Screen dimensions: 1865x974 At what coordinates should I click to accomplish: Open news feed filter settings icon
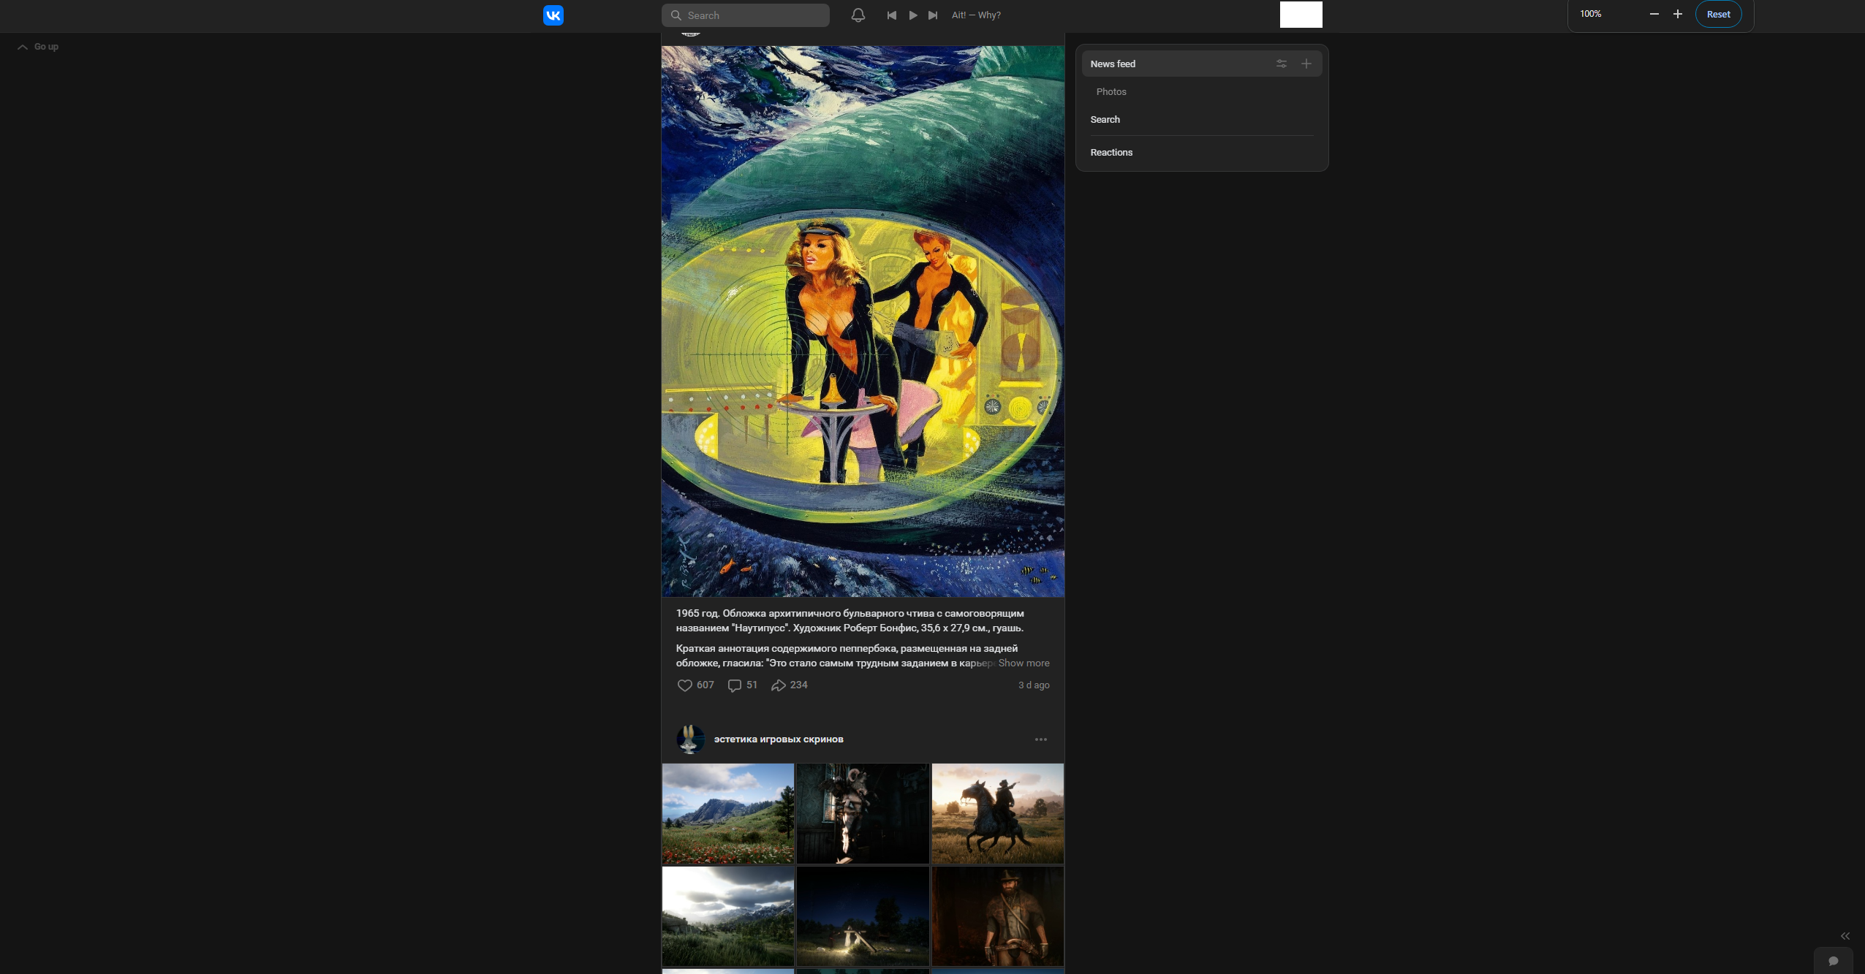click(x=1282, y=64)
